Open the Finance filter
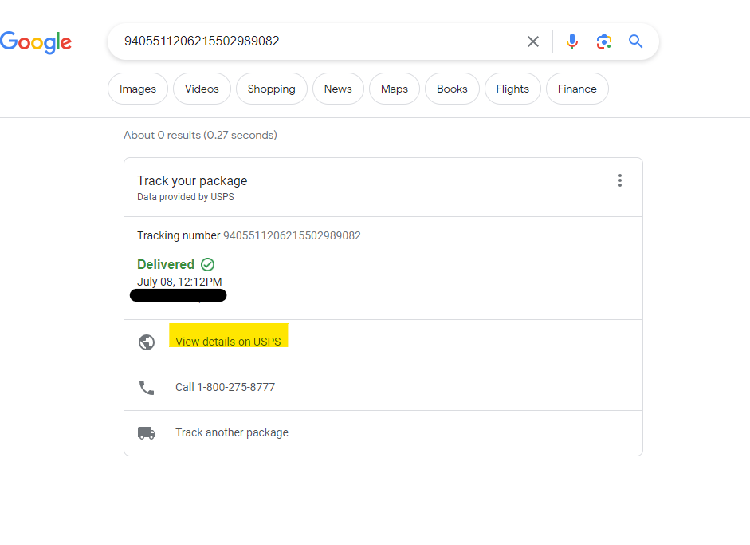The image size is (750, 545). (577, 89)
